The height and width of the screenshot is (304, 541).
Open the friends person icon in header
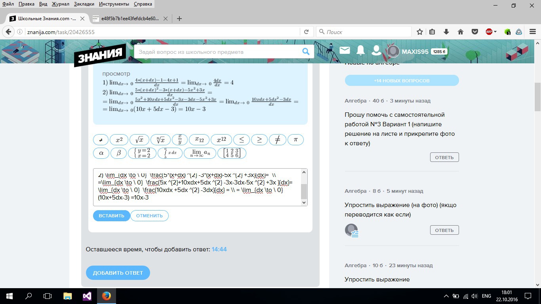376,50
